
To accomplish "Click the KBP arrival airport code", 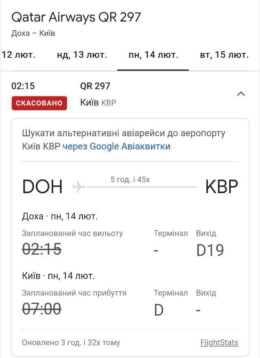I will click(221, 187).
